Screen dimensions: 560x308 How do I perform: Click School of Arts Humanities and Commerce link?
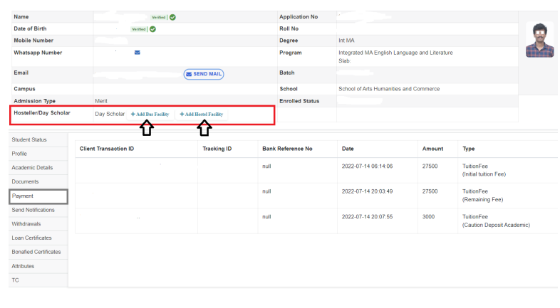pos(389,89)
